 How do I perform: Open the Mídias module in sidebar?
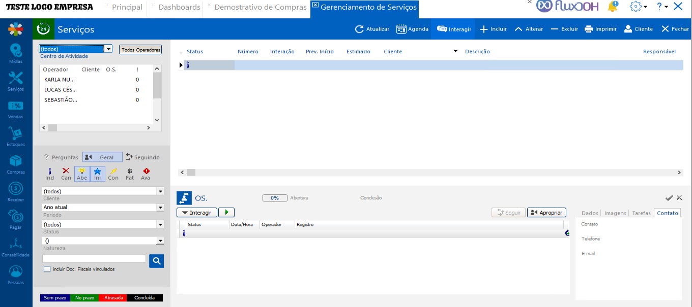[x=16, y=53]
